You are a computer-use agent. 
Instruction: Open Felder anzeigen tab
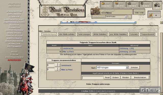click(84, 34)
